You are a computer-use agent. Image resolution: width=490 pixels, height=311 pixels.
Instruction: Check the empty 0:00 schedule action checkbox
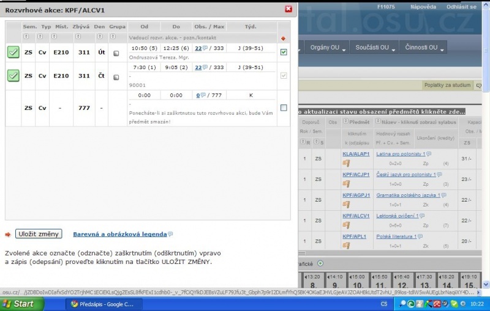283,108
